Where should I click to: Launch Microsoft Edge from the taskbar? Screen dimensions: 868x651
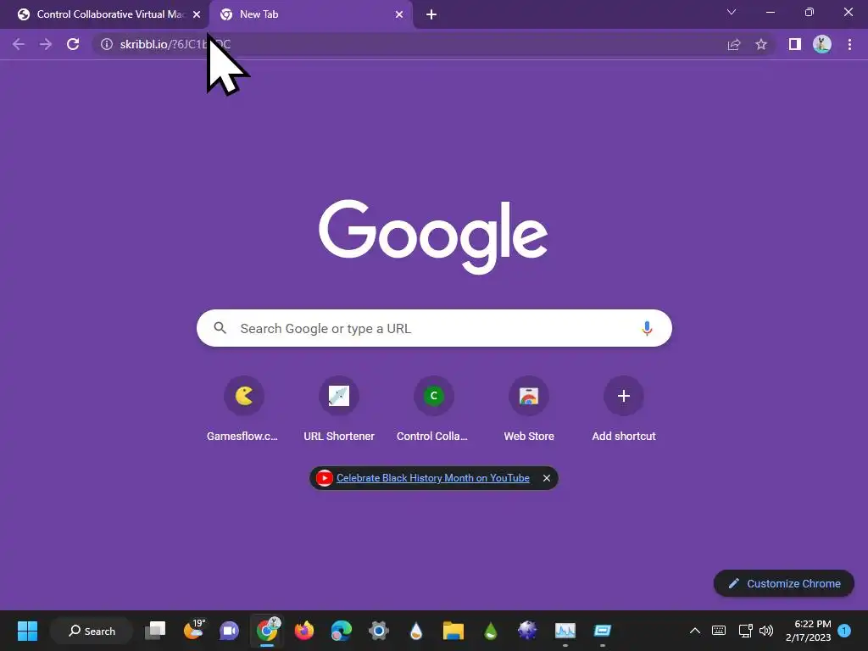click(341, 631)
